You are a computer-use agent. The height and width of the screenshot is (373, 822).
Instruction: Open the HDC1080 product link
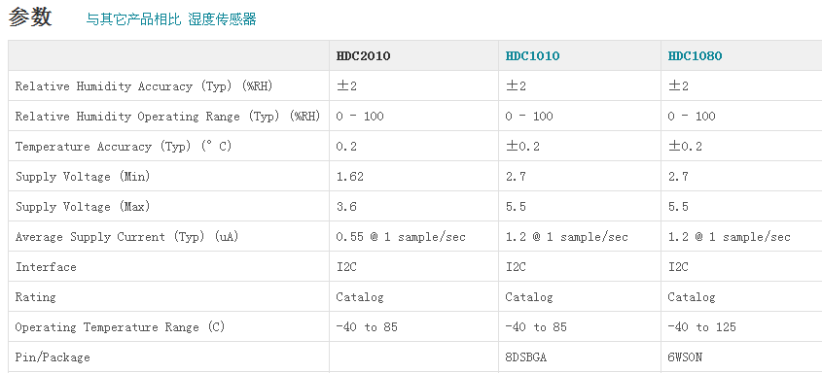click(x=695, y=56)
